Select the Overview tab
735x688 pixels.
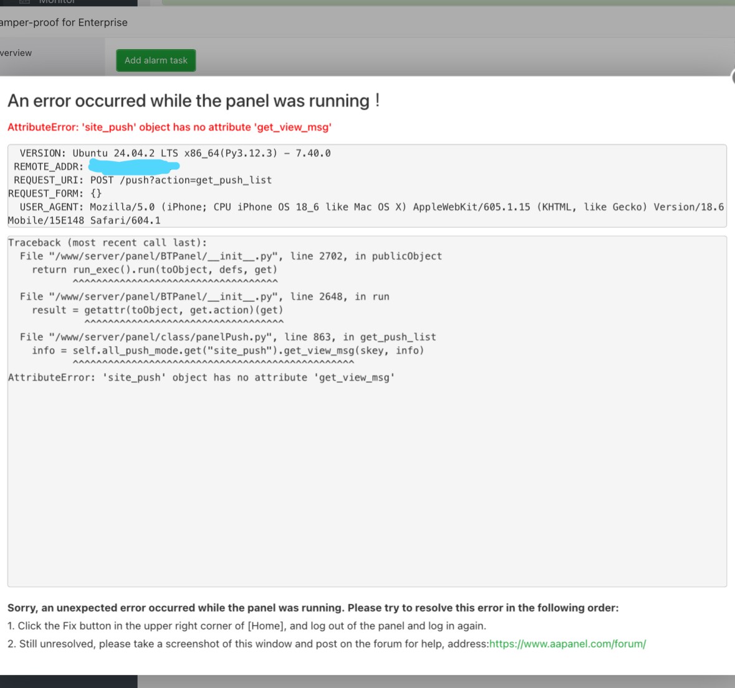coord(16,53)
